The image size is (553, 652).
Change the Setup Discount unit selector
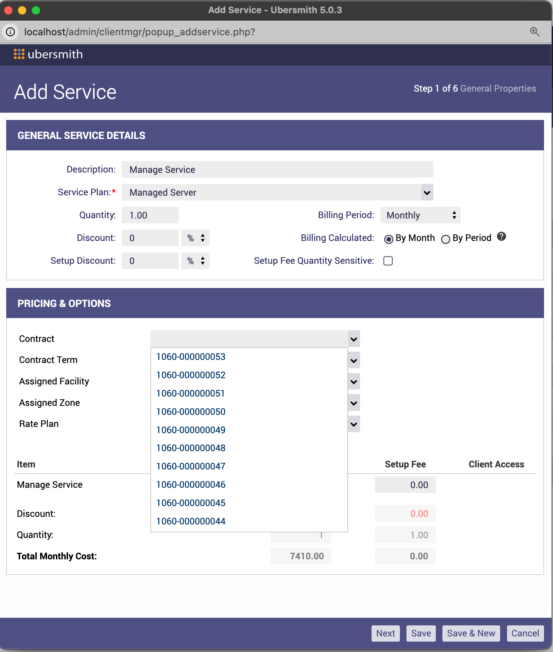[195, 261]
